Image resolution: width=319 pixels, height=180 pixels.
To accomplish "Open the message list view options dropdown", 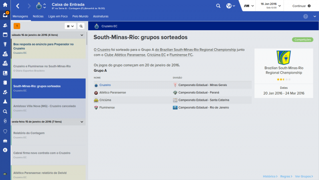I will point(70,26).
